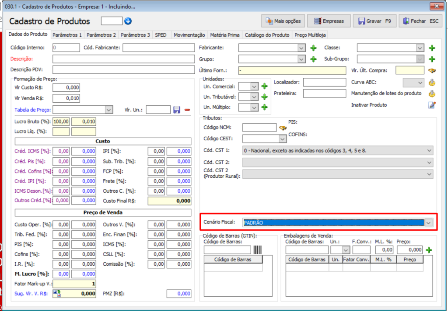Click red minus icon in Tabela de Preço row
The width and height of the screenshot is (448, 312).
tap(187, 110)
